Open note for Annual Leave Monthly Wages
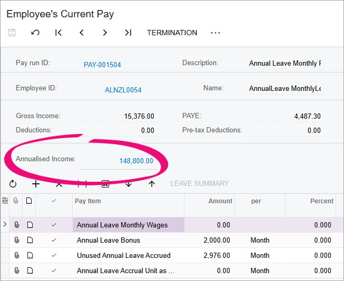Image resolution: width=344 pixels, height=281 pixels. (x=30, y=225)
